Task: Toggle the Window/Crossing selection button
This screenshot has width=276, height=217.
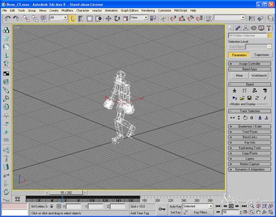Action: 98,19
